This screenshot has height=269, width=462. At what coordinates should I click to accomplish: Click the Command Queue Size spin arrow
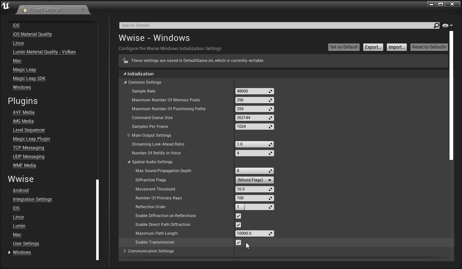coord(270,118)
